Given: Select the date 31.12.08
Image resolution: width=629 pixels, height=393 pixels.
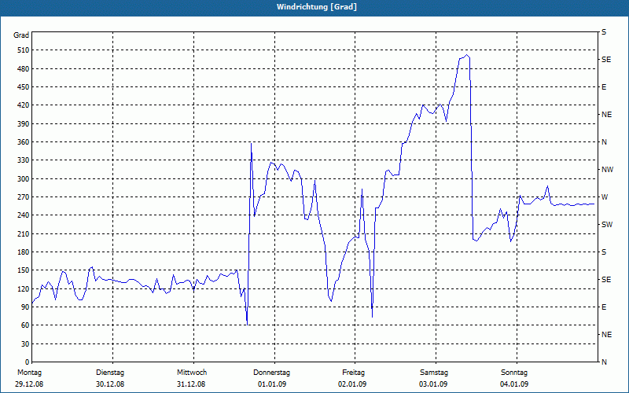Looking at the screenshot, I should [x=191, y=384].
